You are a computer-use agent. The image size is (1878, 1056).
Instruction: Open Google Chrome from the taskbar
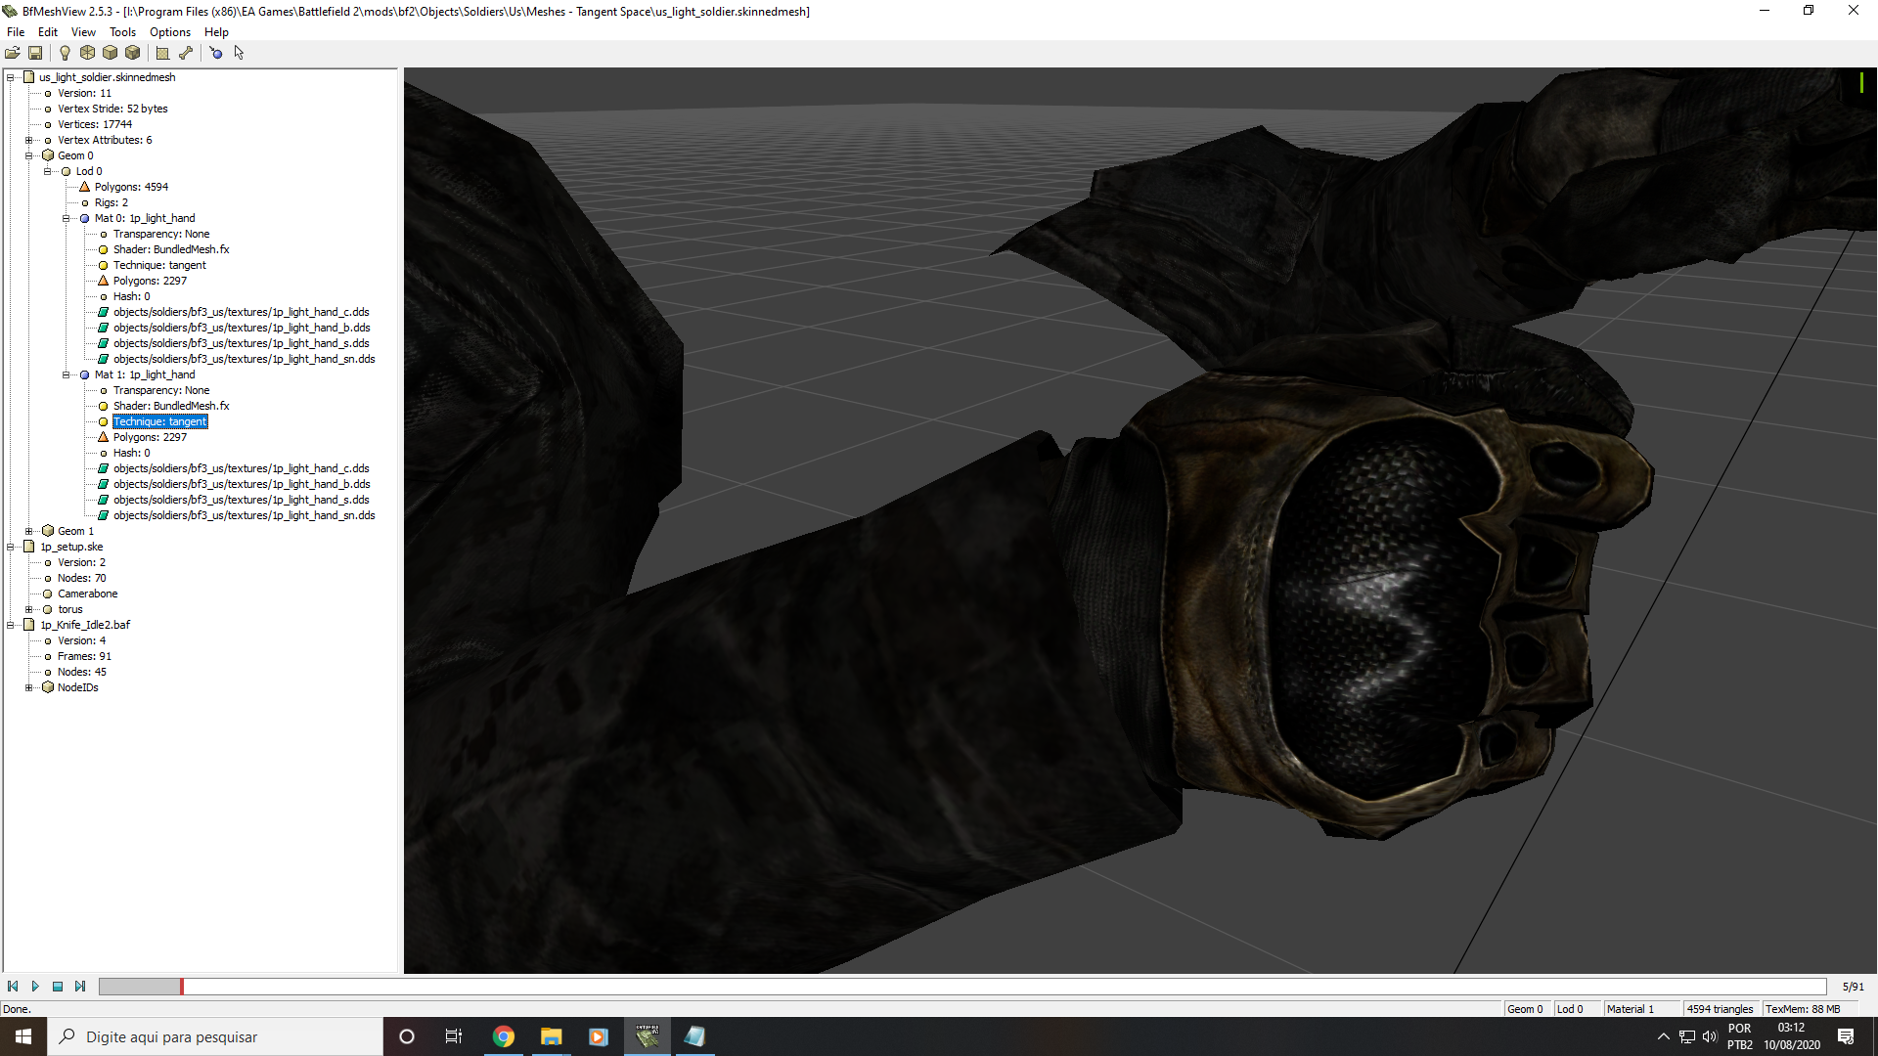(x=504, y=1036)
